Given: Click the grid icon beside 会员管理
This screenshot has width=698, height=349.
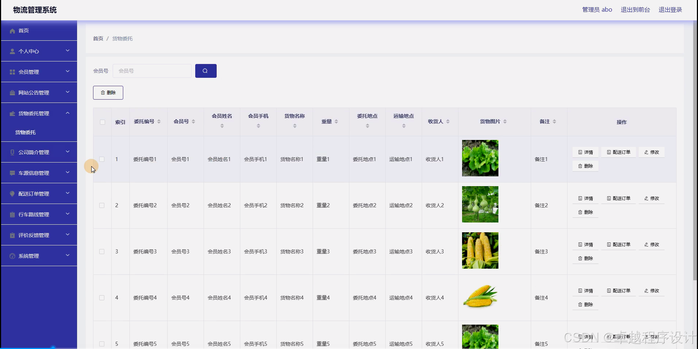Looking at the screenshot, I should tap(12, 72).
